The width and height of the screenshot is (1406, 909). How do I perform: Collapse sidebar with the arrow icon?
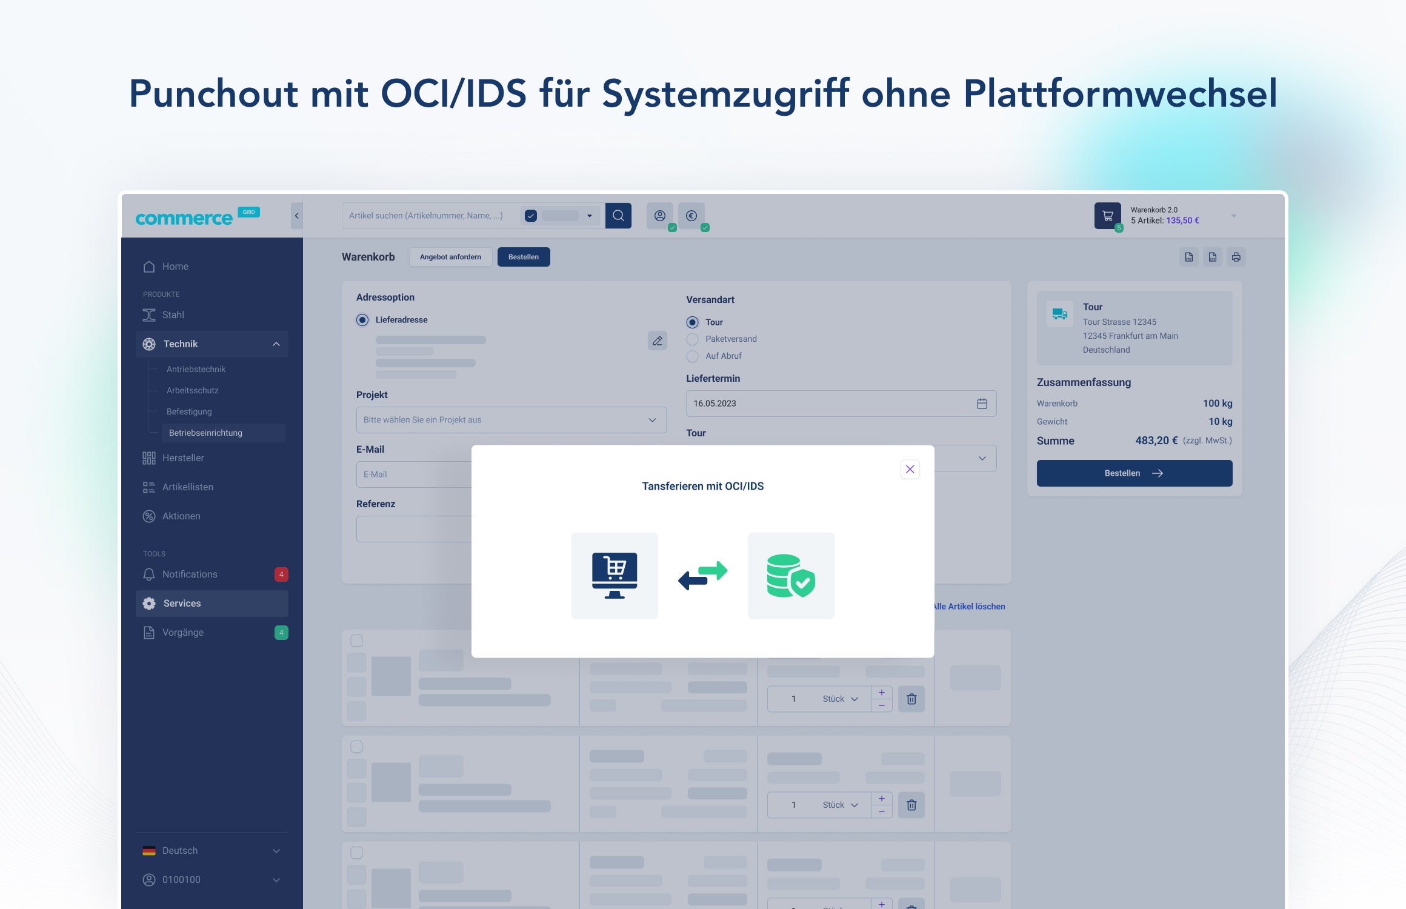click(296, 216)
